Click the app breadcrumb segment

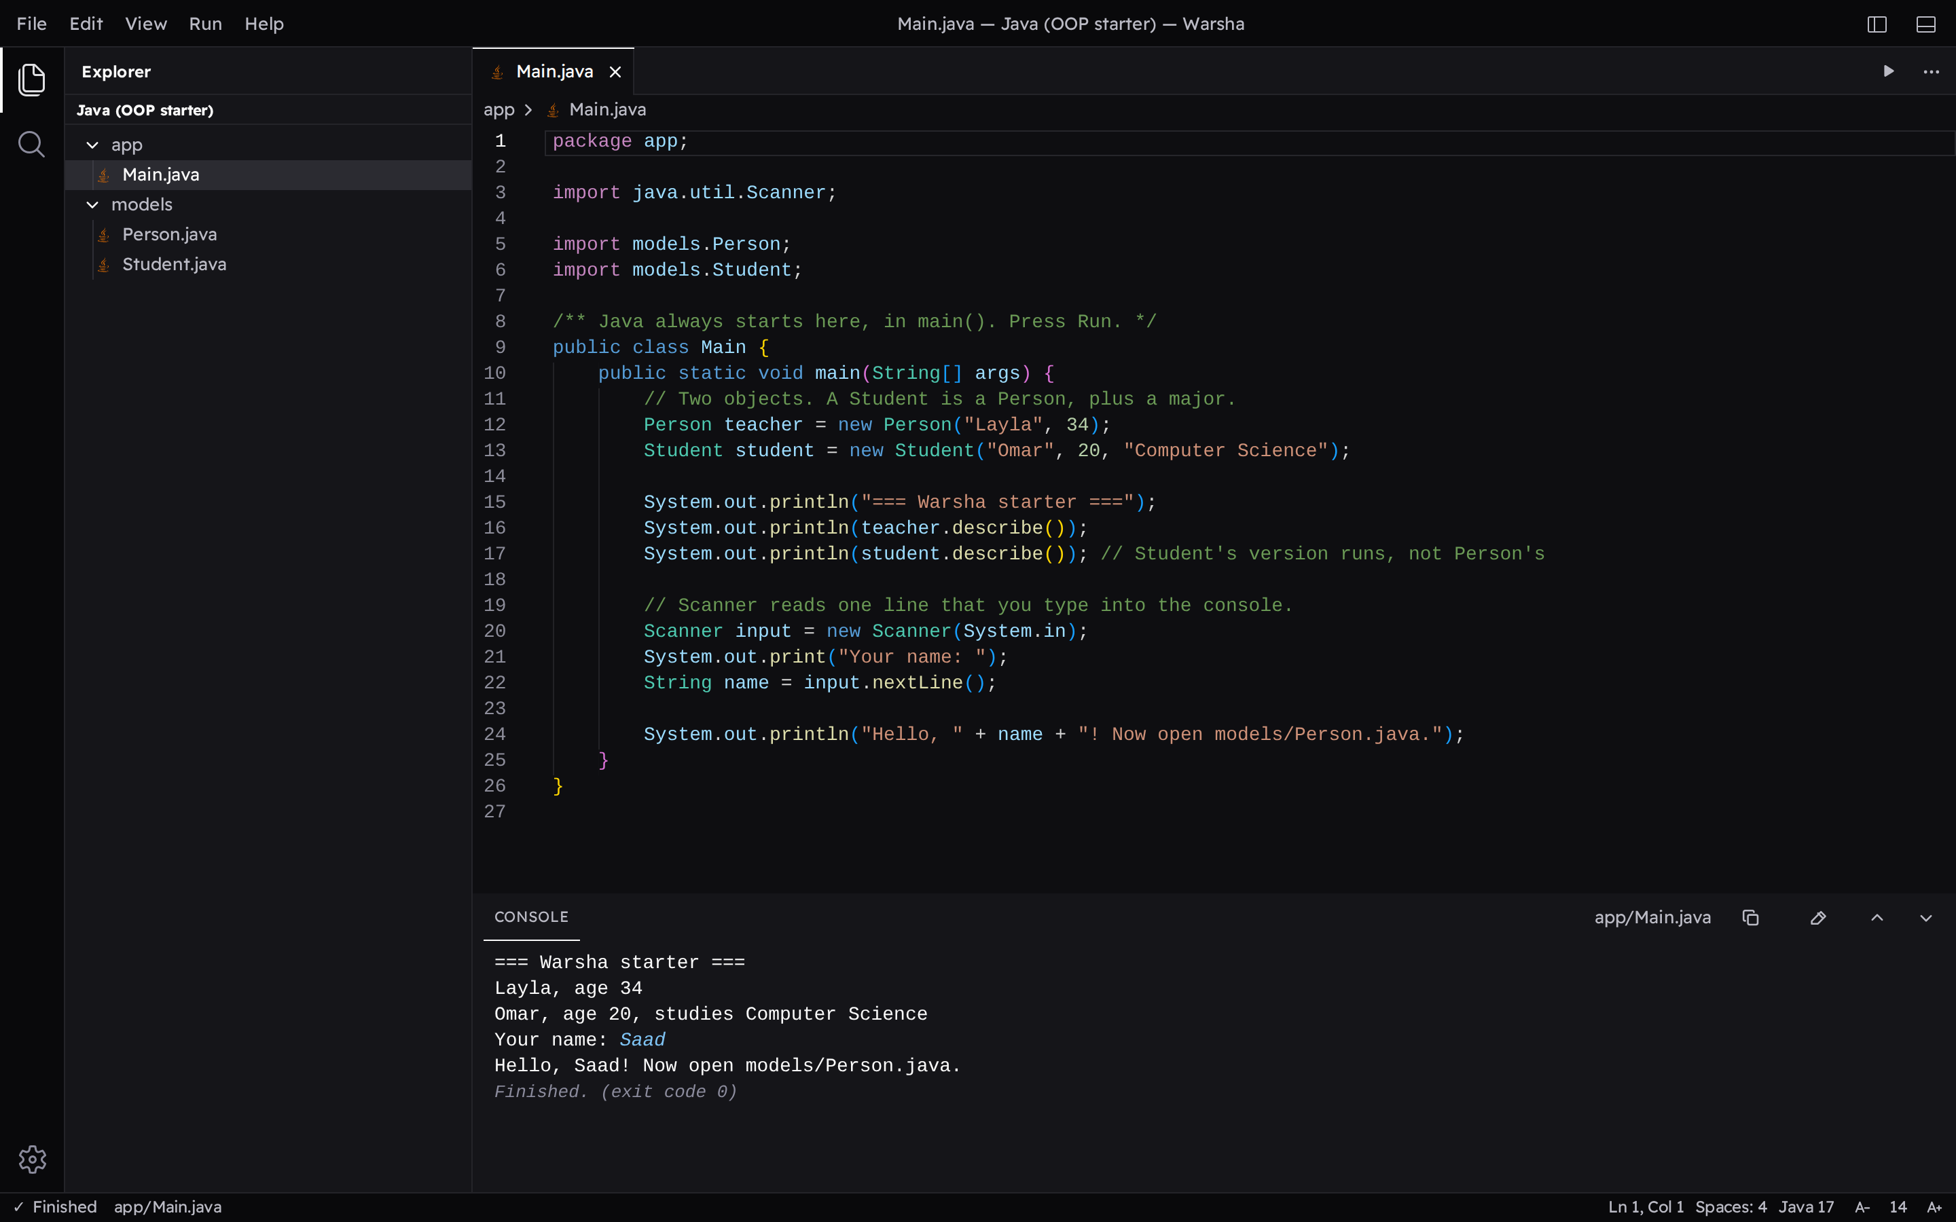point(499,110)
